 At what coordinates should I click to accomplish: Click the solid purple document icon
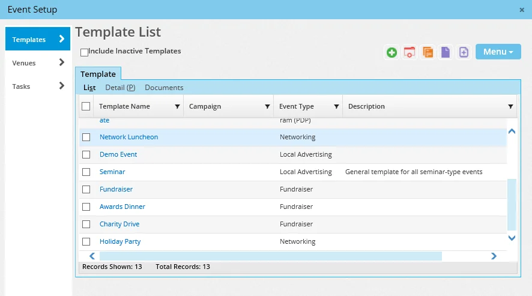(x=445, y=52)
